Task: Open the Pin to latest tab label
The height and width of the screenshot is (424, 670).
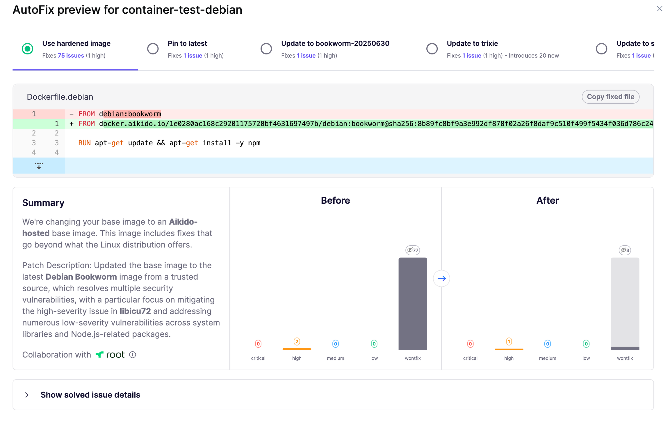Action: [187, 43]
